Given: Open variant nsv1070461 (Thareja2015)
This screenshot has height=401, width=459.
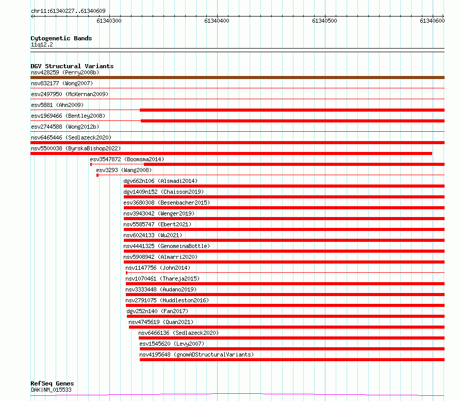Looking at the screenshot, I should click(x=162, y=279).
